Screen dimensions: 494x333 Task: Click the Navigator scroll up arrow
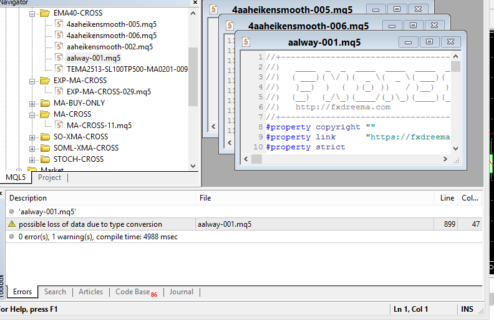[x=193, y=13]
